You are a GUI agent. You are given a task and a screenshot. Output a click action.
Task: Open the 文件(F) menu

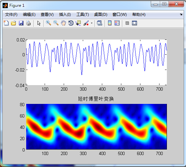point(11,15)
